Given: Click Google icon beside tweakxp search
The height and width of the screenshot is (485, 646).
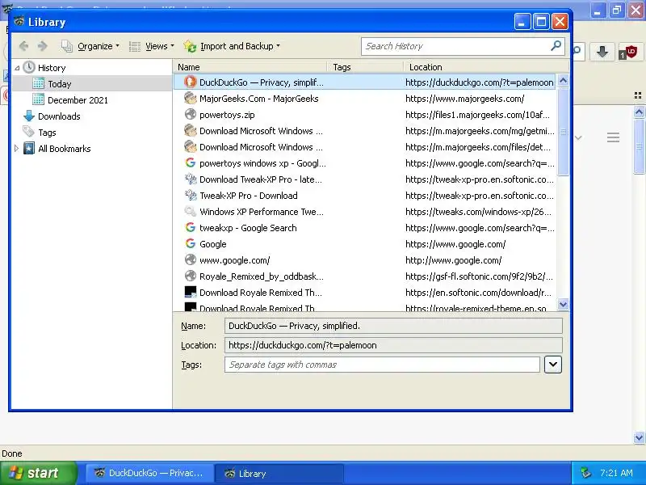Looking at the screenshot, I should 190,227.
